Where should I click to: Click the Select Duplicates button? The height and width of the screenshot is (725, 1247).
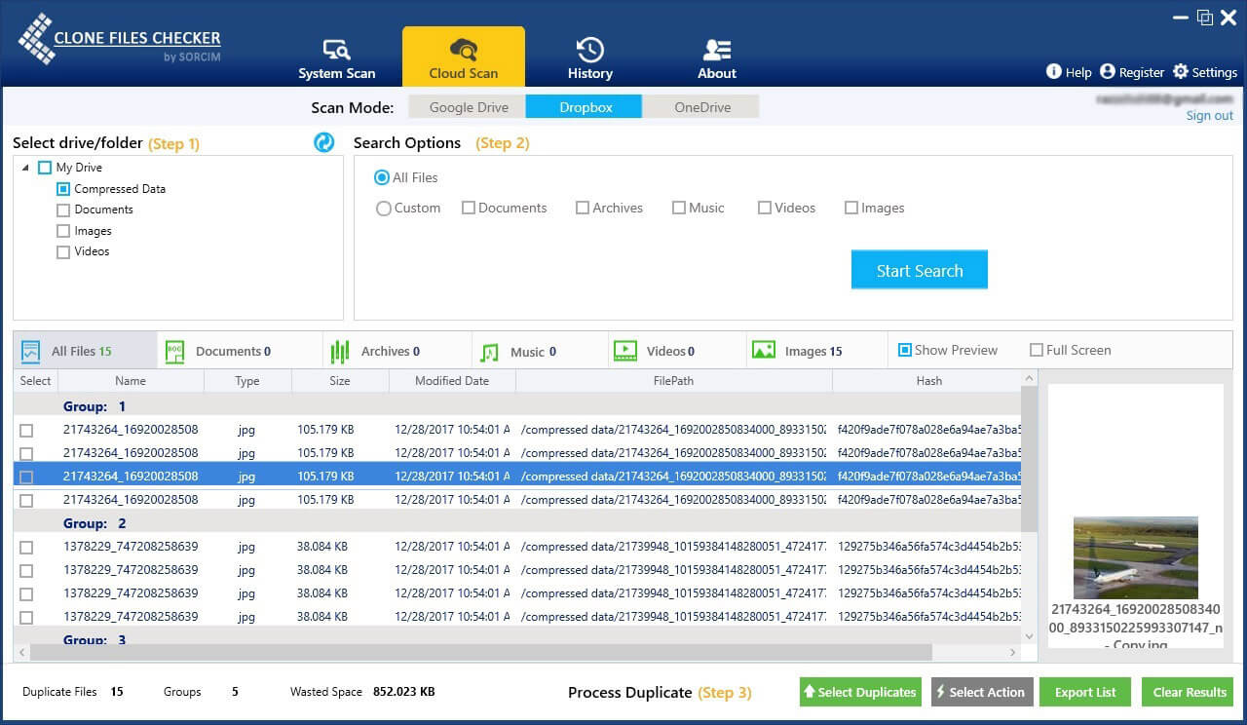pos(859,692)
